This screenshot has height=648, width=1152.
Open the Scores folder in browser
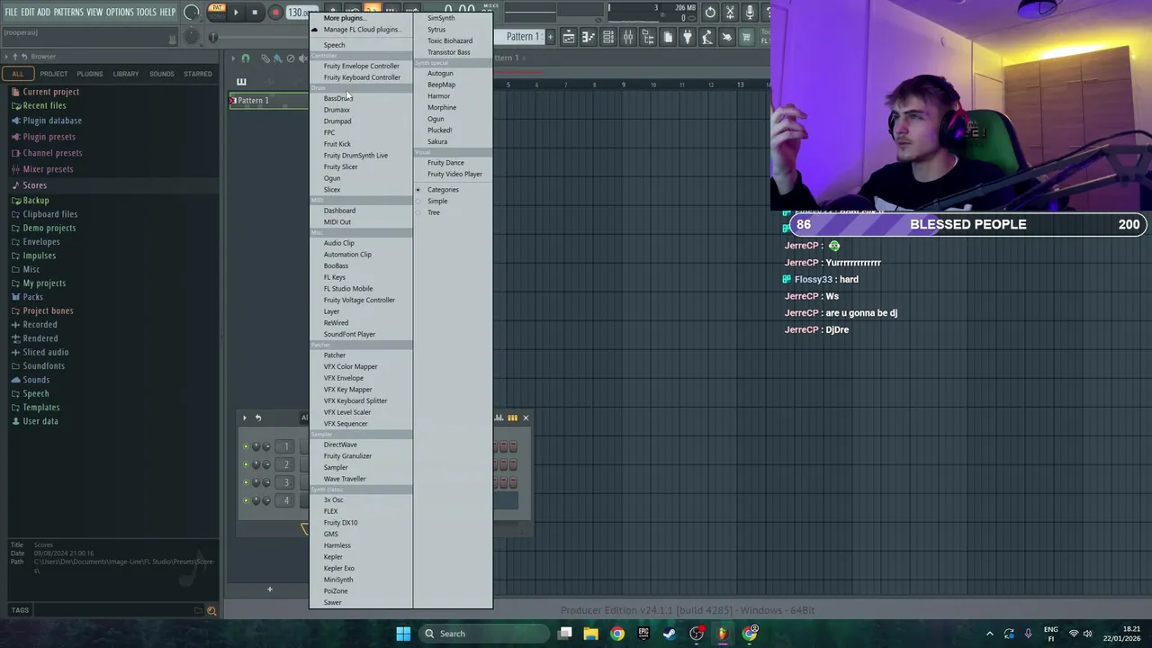click(x=34, y=185)
